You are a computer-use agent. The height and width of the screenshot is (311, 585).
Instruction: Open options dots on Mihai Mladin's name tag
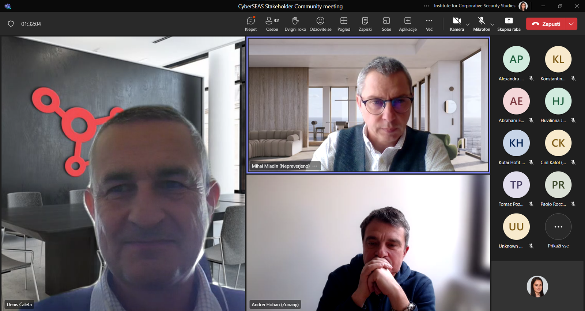[315, 166]
